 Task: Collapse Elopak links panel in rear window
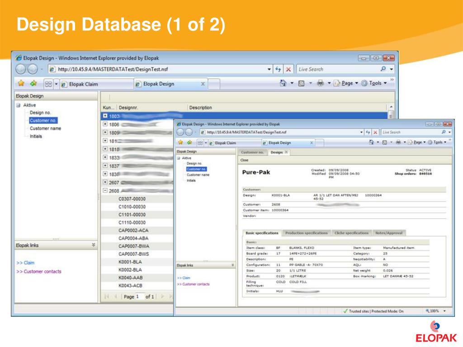click(x=93, y=245)
